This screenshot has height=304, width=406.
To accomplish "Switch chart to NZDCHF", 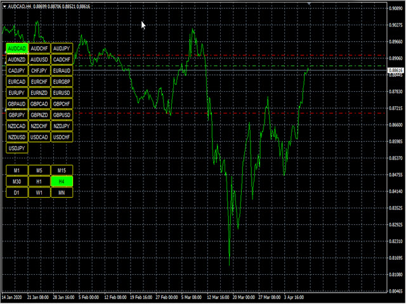I will (39, 126).
